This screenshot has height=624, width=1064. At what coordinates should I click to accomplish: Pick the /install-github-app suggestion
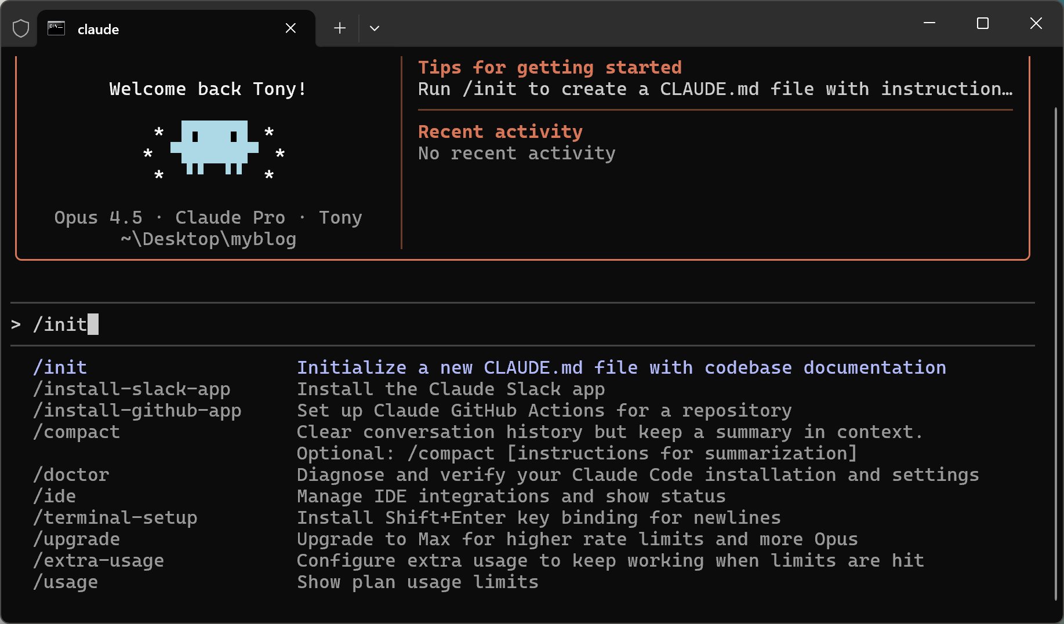click(137, 410)
